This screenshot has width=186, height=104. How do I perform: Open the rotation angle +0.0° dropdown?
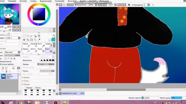coord(115,5)
